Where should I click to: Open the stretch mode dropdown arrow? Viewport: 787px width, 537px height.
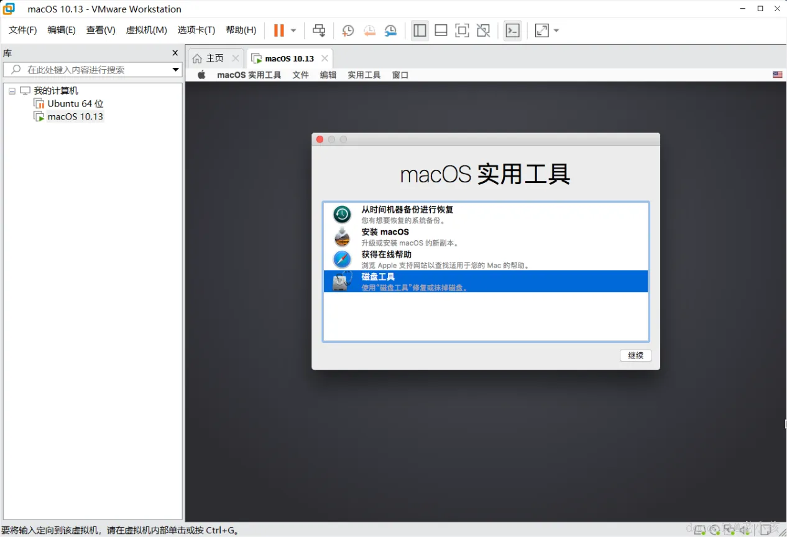(556, 30)
